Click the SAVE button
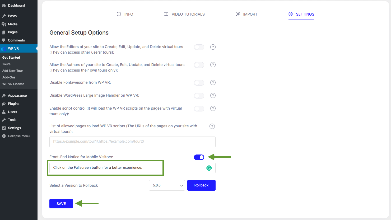The width and height of the screenshot is (391, 220). [x=61, y=204]
